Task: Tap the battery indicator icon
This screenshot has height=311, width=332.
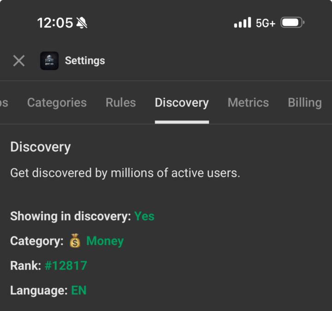Action: (292, 23)
